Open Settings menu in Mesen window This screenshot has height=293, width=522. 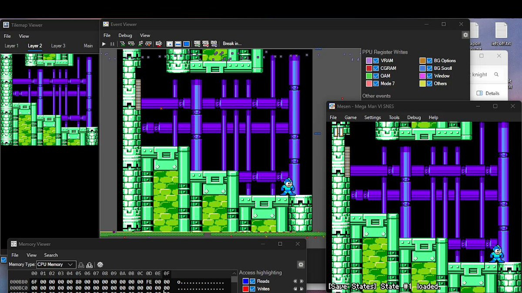(x=372, y=118)
